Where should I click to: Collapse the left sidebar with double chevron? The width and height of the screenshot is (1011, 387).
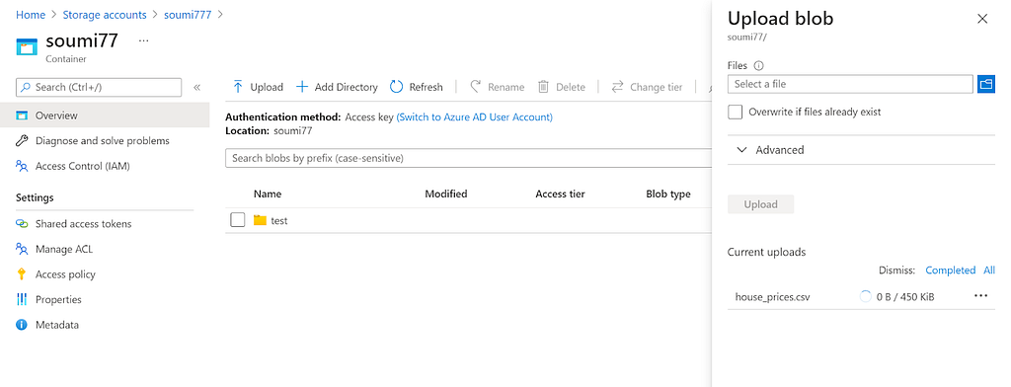(x=196, y=87)
